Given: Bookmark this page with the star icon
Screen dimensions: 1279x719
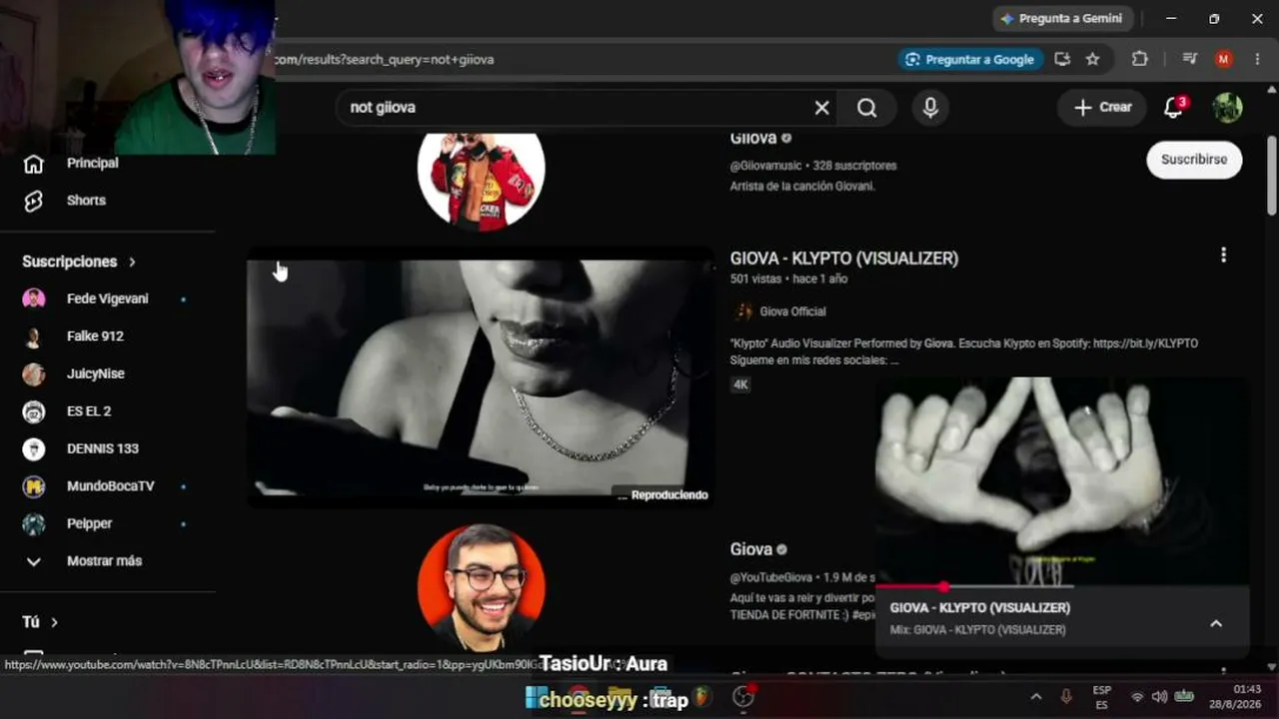Looking at the screenshot, I should pos(1093,59).
